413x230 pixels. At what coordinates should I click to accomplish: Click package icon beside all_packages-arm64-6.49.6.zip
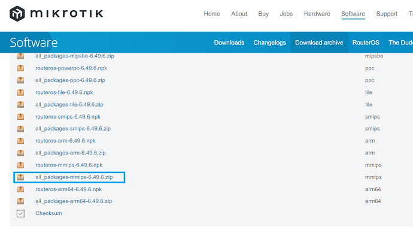[20, 201]
